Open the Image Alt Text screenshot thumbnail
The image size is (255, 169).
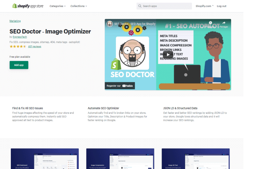196,158
